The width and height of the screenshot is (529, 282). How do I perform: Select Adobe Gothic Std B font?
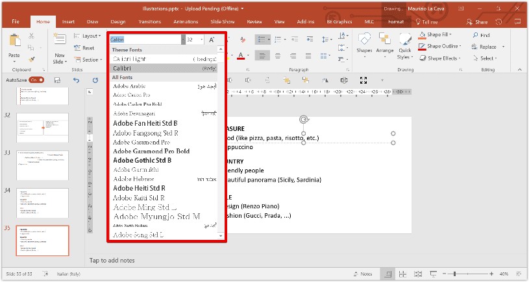[x=142, y=160]
